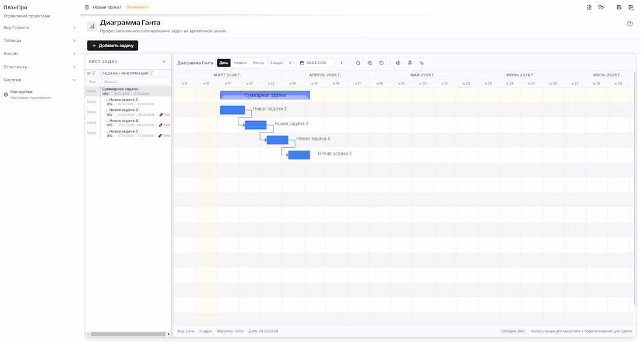The width and height of the screenshot is (641, 342).
Task: Click the calendar icon in the date field
Action: pos(302,63)
